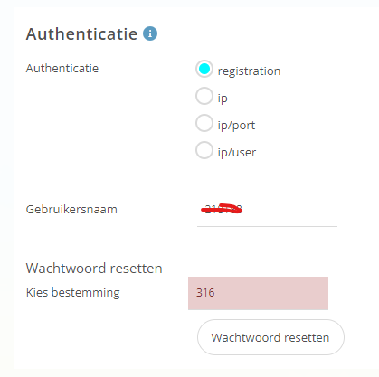
Task: Open the Kies bestemming pink destination field
Action: pos(258,293)
